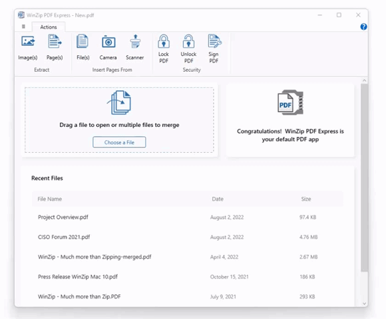Click the Sign PDF icon
Viewport: 386px width, 319px height.
click(214, 41)
